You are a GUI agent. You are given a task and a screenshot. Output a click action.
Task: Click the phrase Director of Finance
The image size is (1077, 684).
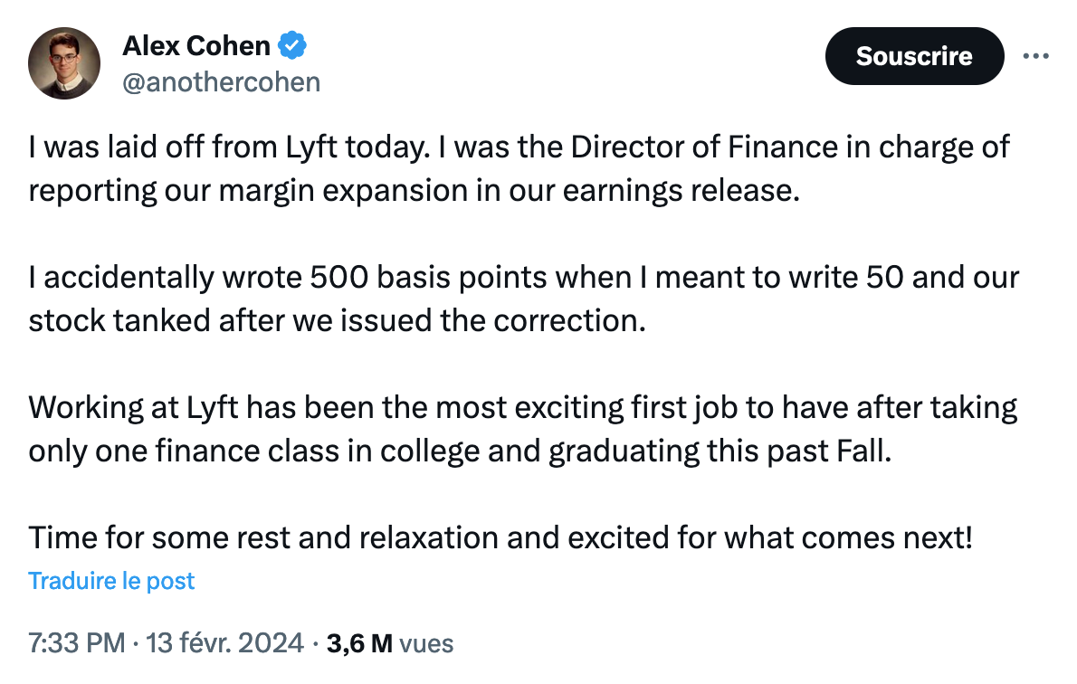pos(704,147)
